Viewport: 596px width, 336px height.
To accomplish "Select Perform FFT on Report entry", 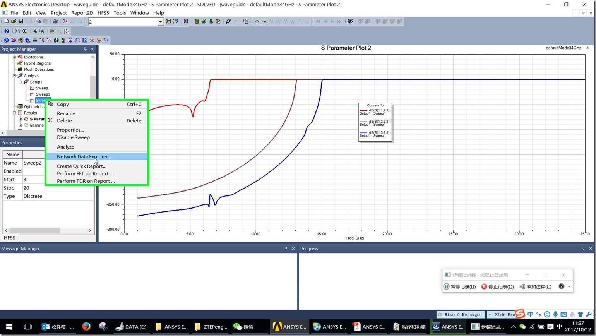I will click(x=97, y=173).
